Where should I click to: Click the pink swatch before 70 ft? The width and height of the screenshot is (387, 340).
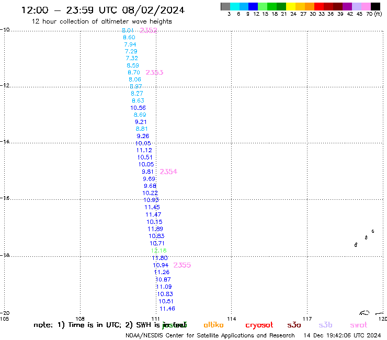(366, 6)
